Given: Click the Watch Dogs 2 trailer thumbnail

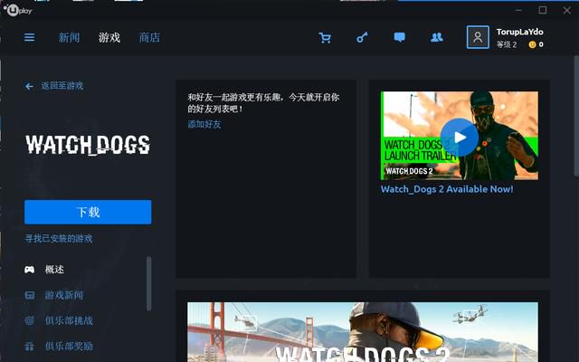Looking at the screenshot, I should (460, 136).
